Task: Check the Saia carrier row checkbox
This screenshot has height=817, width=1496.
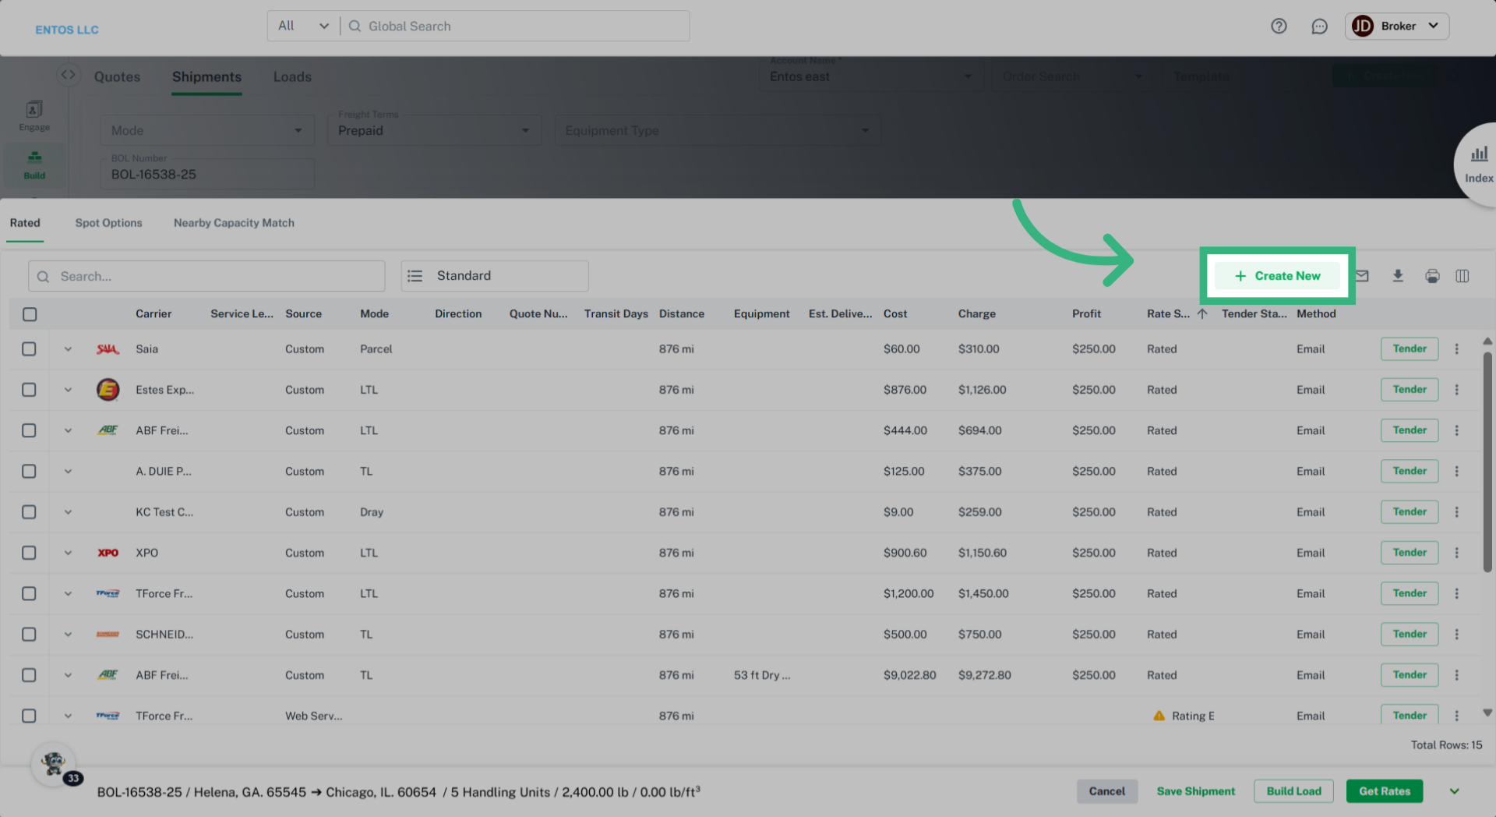Action: click(x=29, y=349)
